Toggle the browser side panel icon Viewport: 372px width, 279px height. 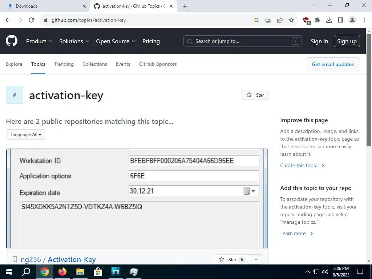(x=341, y=20)
